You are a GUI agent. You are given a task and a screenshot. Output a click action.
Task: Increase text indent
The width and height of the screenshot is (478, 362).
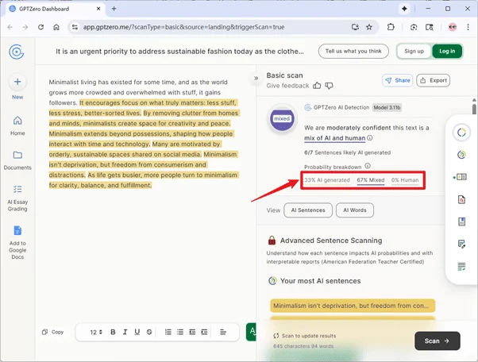click(204, 332)
